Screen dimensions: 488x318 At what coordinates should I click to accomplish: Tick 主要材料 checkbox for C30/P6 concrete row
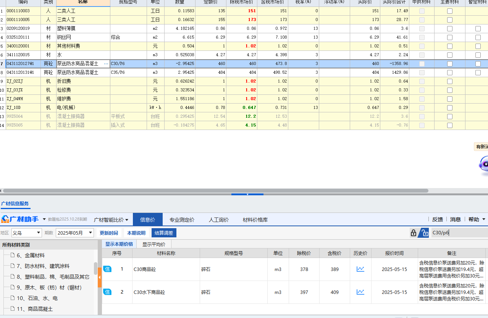click(x=450, y=64)
